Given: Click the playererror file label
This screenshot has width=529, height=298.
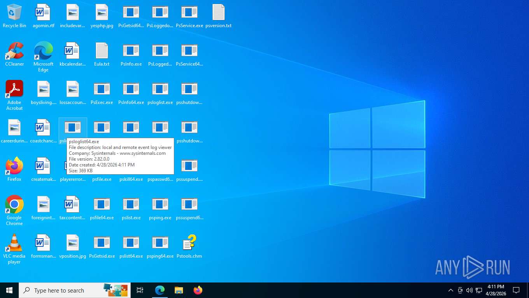Looking at the screenshot, I should pos(73,179).
